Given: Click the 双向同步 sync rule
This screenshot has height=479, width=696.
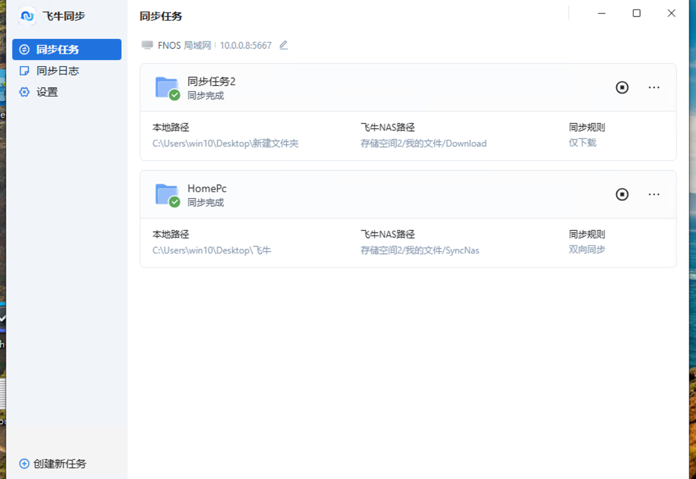Looking at the screenshot, I should 587,250.
